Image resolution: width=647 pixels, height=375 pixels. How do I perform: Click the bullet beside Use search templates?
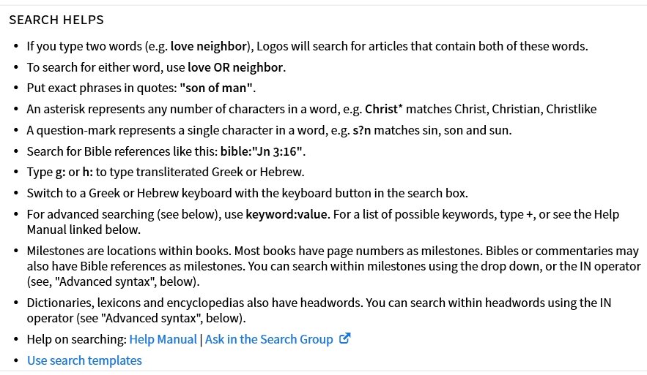click(x=16, y=360)
